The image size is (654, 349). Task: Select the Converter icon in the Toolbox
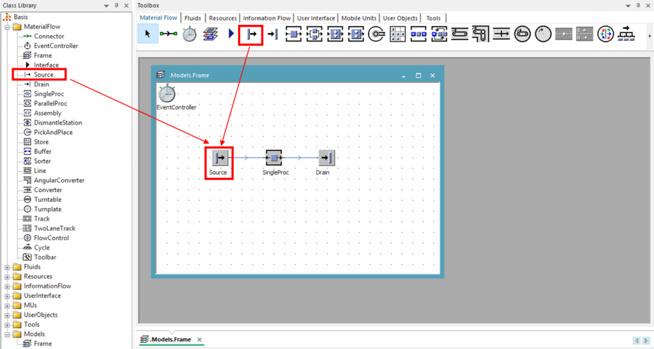(x=501, y=34)
